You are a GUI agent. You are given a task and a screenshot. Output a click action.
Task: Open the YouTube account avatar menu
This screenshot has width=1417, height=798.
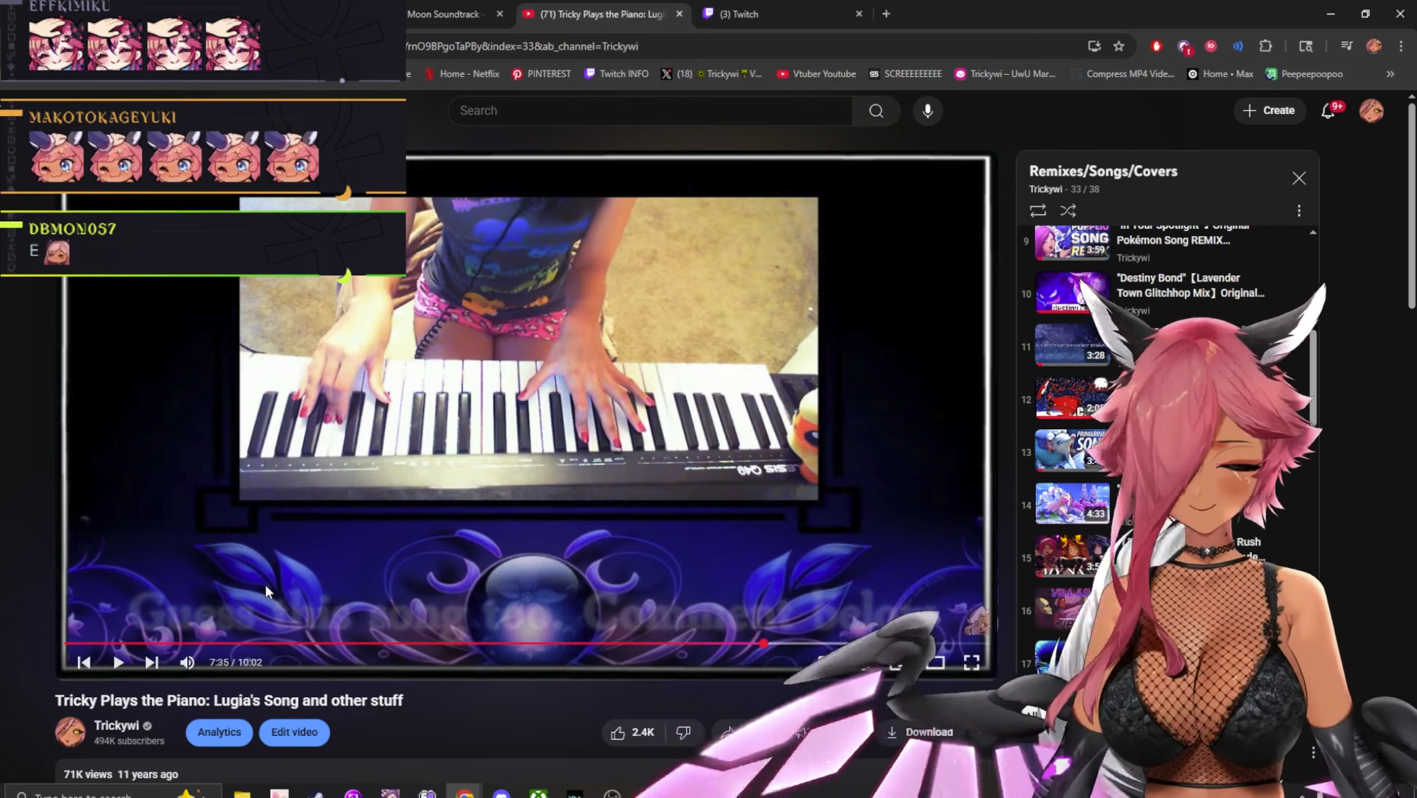pos(1371,111)
